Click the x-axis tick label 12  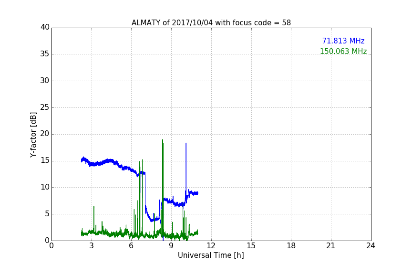click(x=211, y=246)
